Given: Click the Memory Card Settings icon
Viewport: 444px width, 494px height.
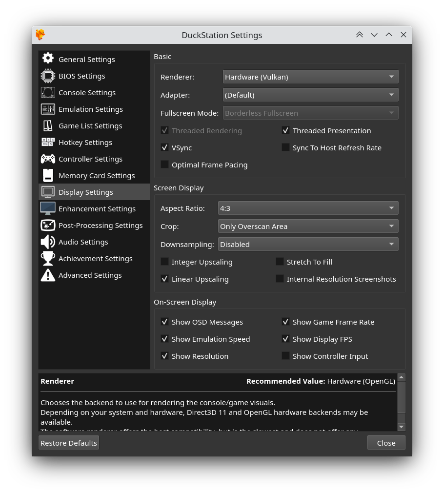Looking at the screenshot, I should 48,175.
